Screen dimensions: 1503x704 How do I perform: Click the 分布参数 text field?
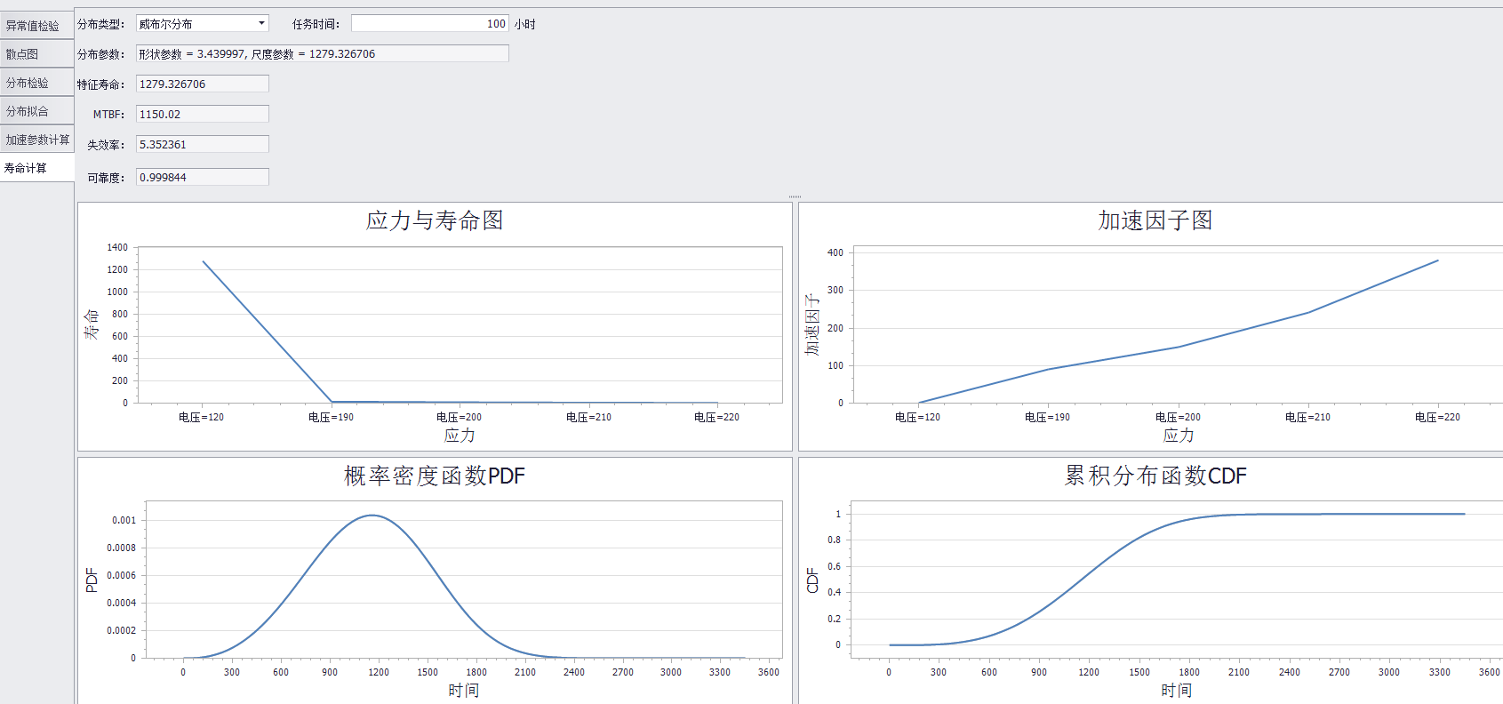pyautogui.click(x=322, y=54)
